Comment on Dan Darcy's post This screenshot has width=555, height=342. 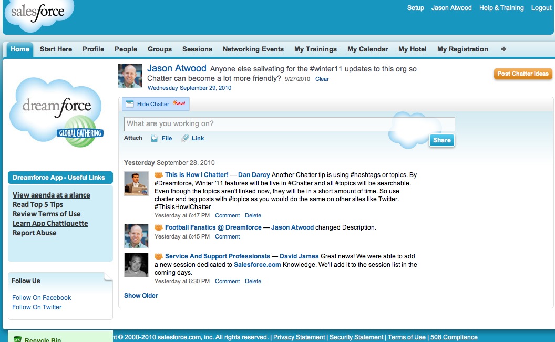click(x=227, y=215)
